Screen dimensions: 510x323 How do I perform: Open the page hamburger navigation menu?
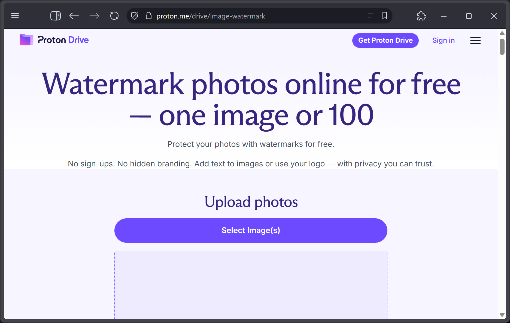tap(475, 41)
